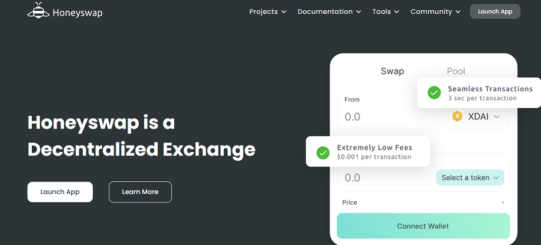Click the chevron next to Community
Screen dimensions: 541x245
(458, 12)
